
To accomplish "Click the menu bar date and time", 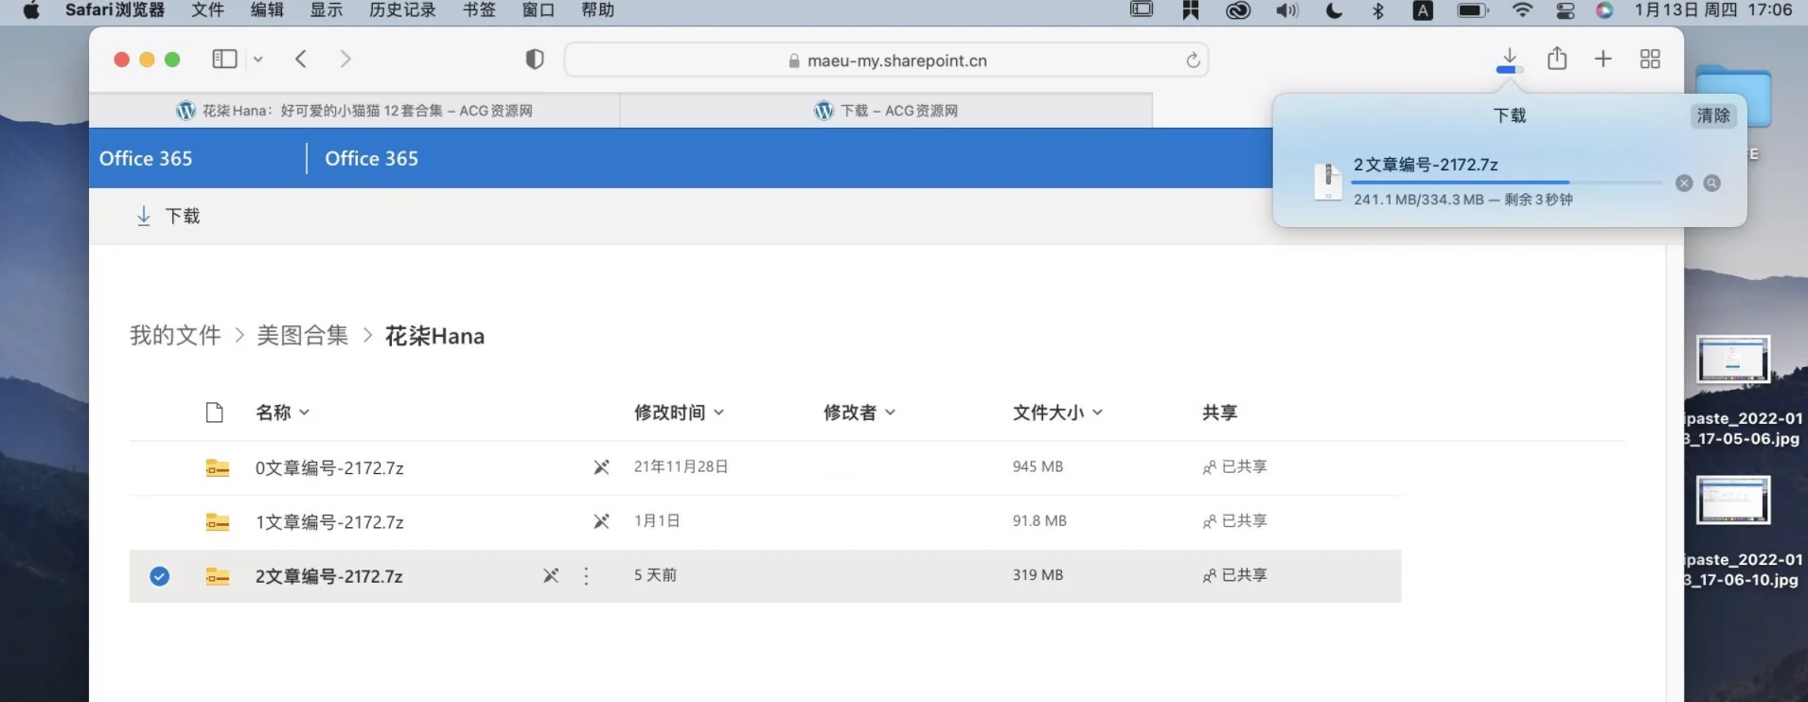I will coord(1712,10).
